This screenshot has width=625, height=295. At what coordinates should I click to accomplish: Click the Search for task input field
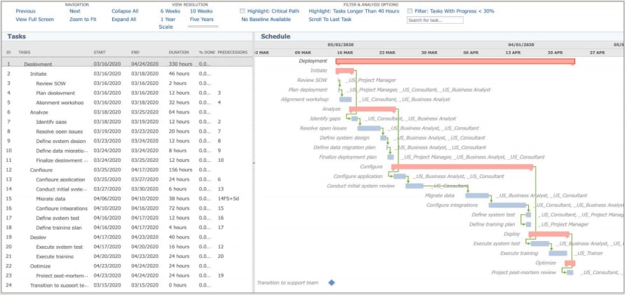435,20
